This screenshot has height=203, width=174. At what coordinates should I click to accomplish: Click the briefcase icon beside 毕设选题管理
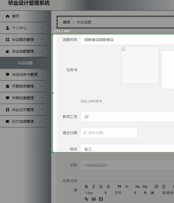8,51
